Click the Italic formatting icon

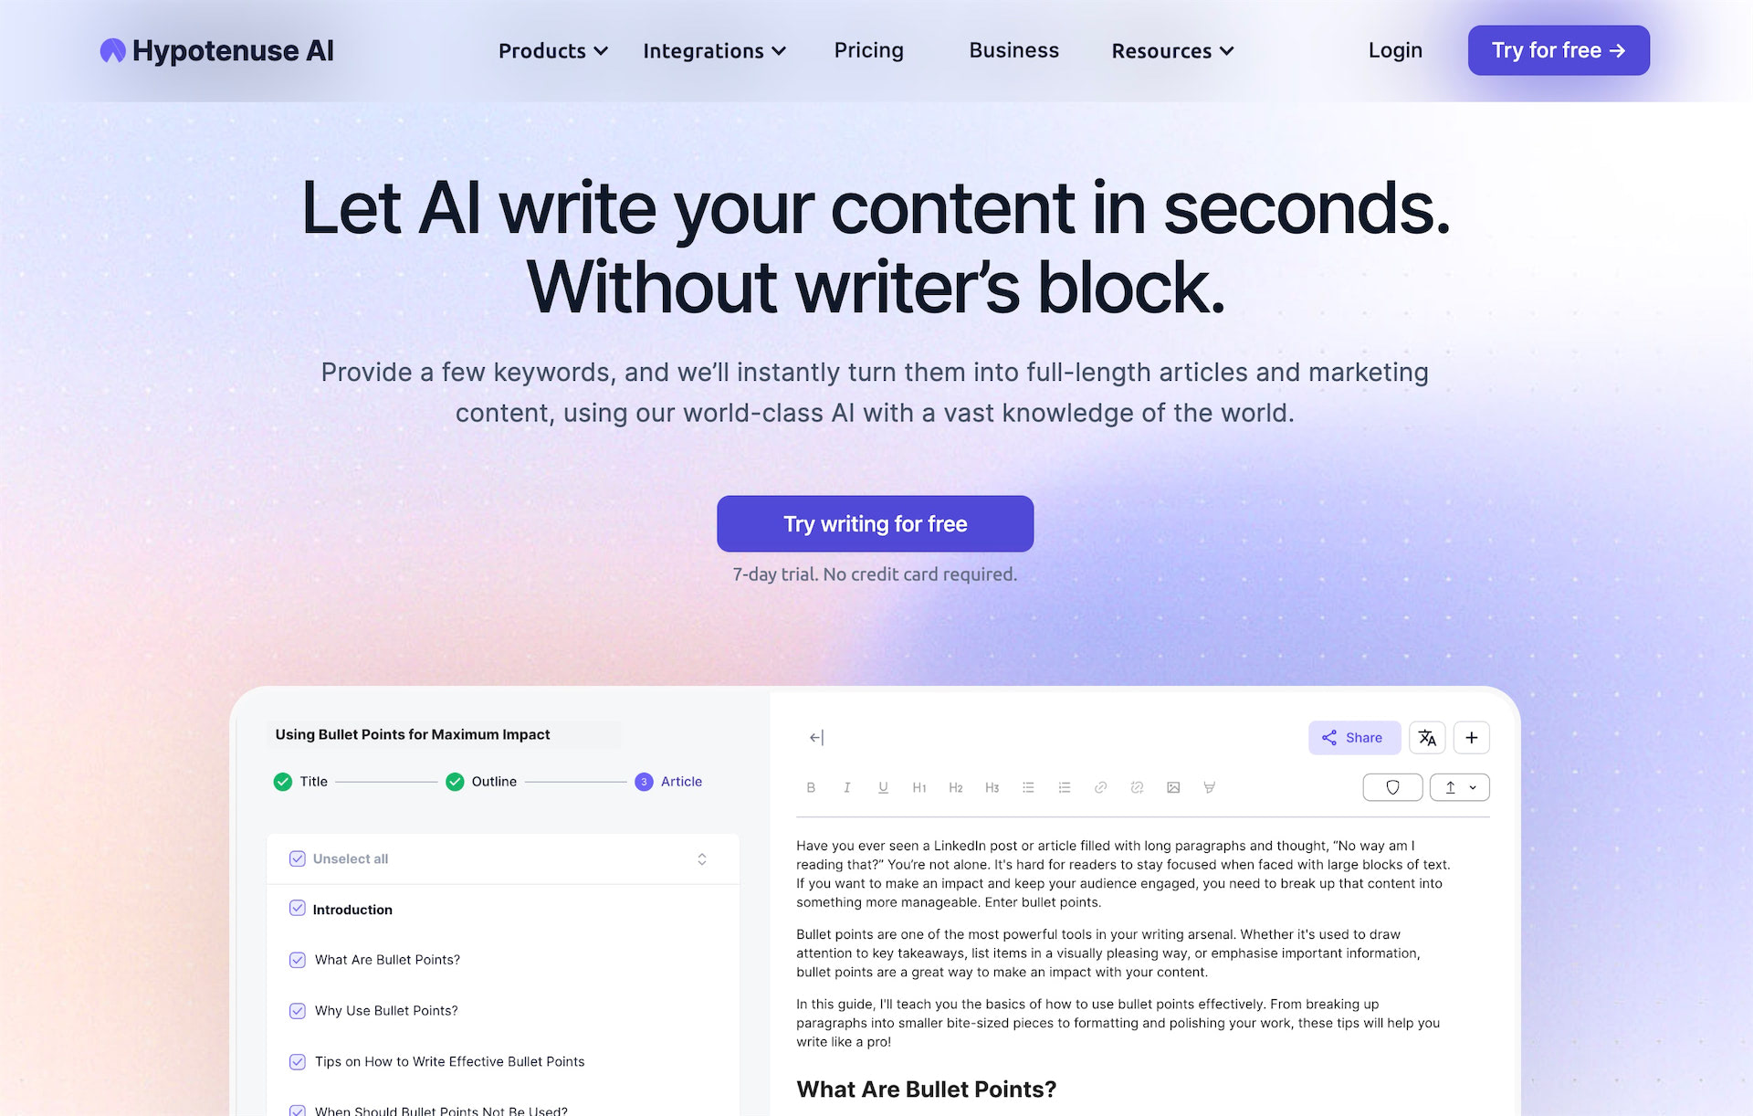pyautogui.click(x=847, y=787)
